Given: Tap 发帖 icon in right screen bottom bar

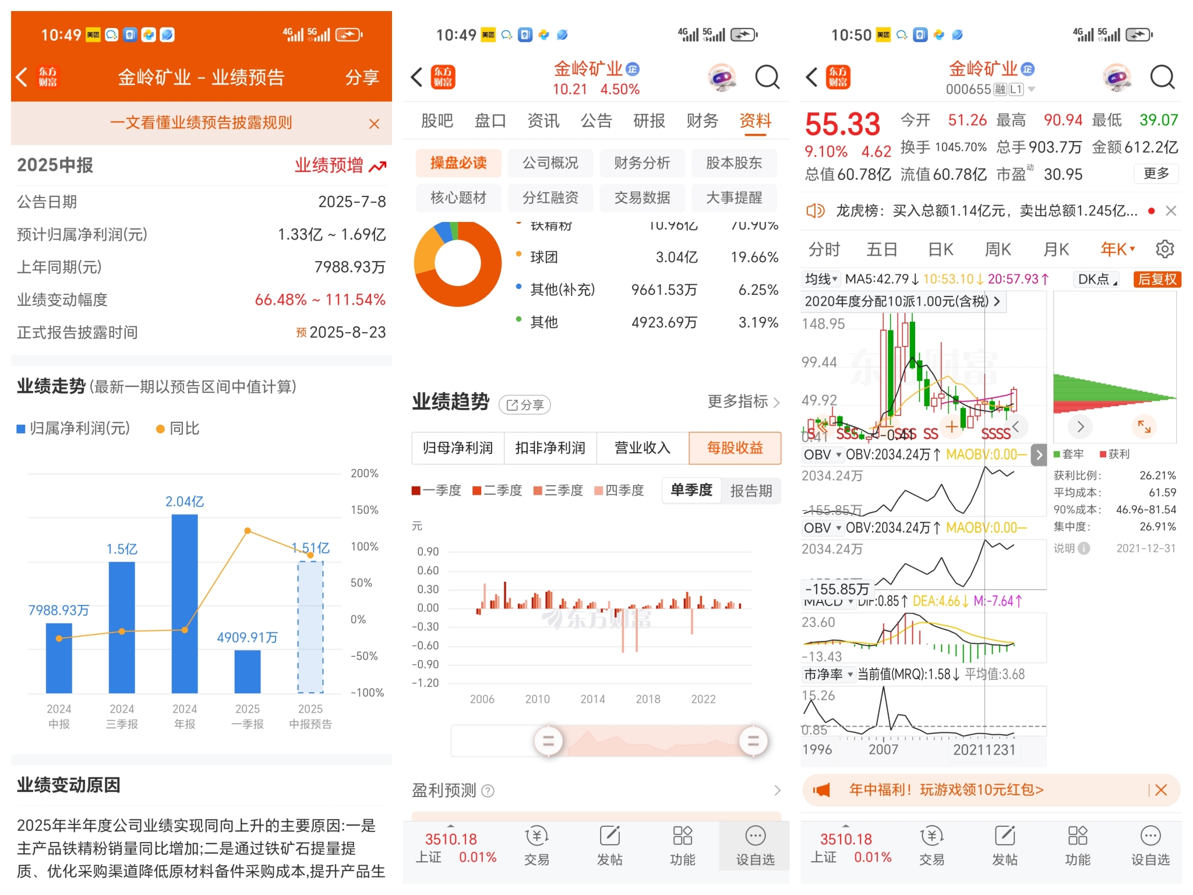Looking at the screenshot, I should click(1004, 845).
